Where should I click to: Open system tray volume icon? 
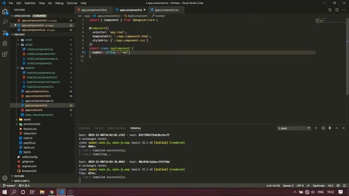(x=312, y=192)
